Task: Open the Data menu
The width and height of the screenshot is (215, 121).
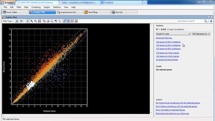Action: pyautogui.click(x=26, y=7)
